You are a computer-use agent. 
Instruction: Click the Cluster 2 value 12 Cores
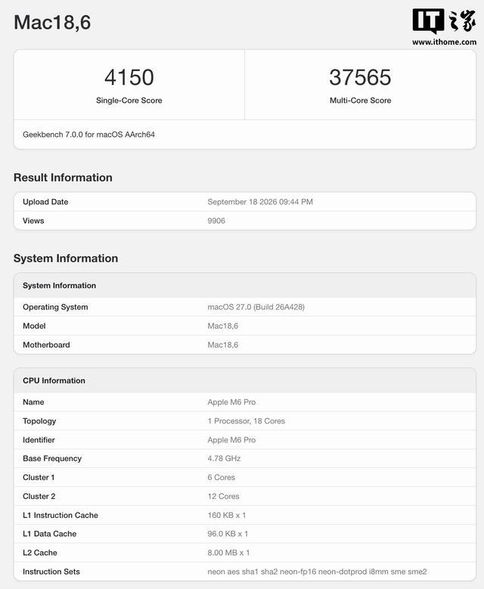(x=223, y=496)
